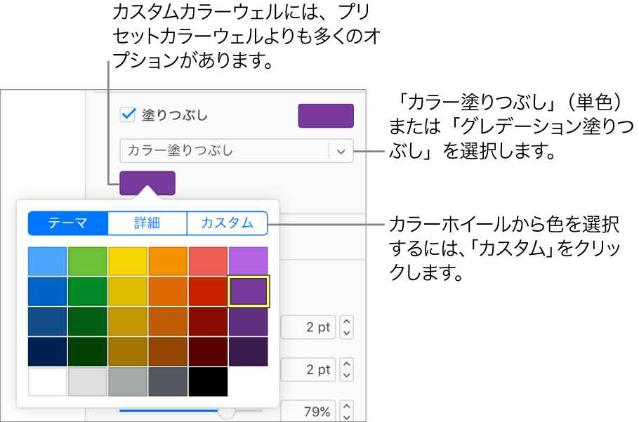Image resolution: width=639 pixels, height=422 pixels.
Task: Increase the 79% opacity value
Action: pos(346,406)
